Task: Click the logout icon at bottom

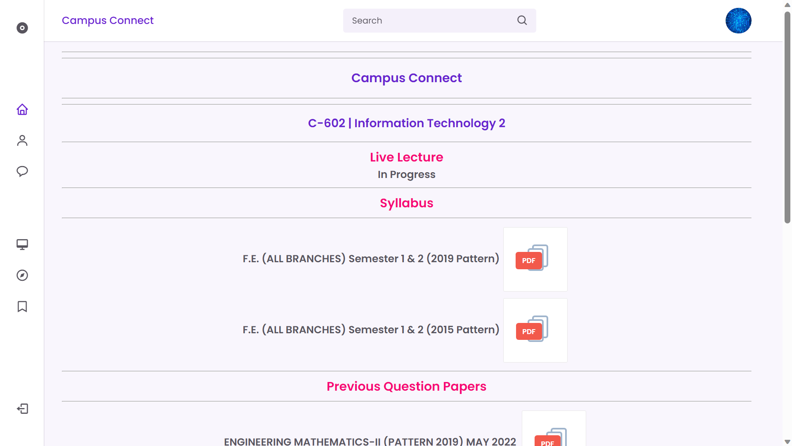Action: pos(22,409)
